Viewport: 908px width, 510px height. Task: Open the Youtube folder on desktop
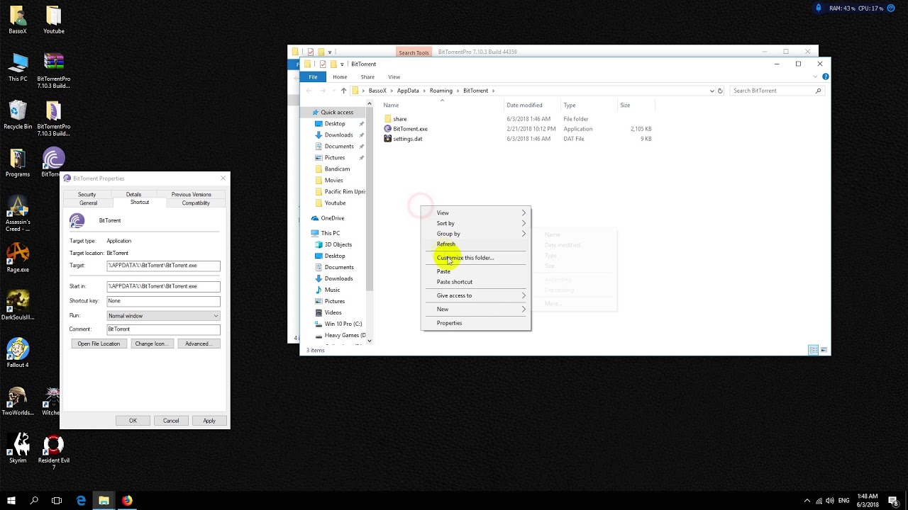54,20
